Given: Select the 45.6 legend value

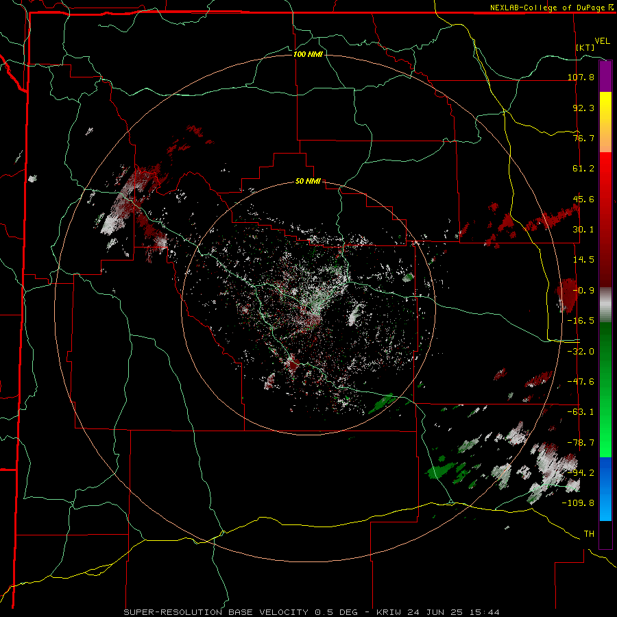Looking at the screenshot, I should coord(583,199).
